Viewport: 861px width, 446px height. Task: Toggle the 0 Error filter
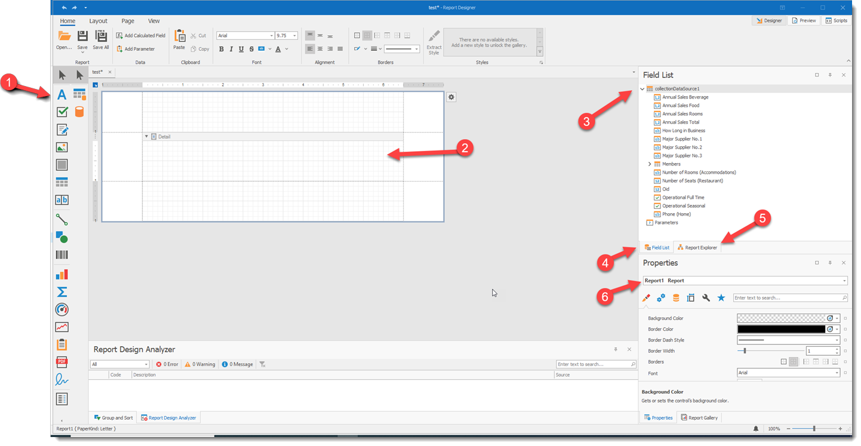pyautogui.click(x=167, y=364)
